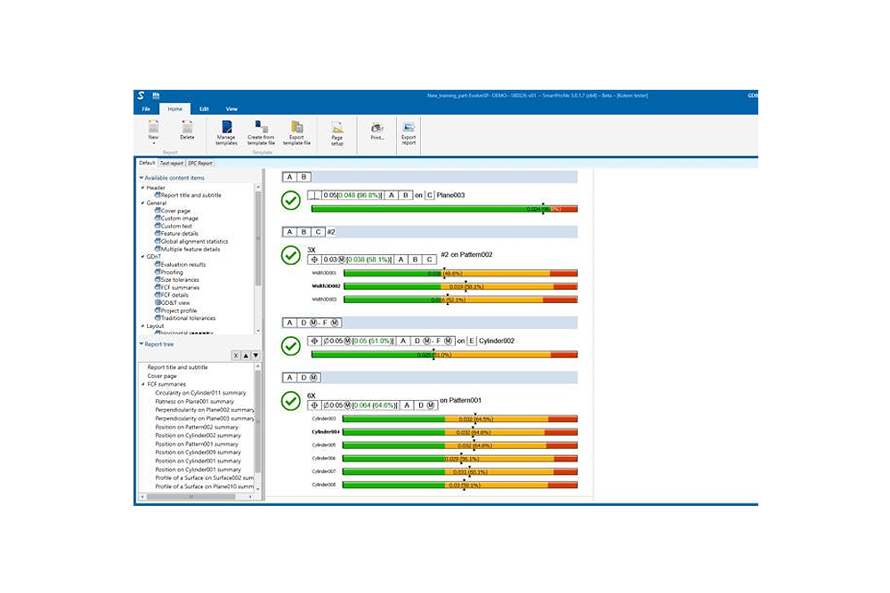Image resolution: width=890 pixels, height=593 pixels.
Task: Click the Export template file icon
Action: click(296, 127)
